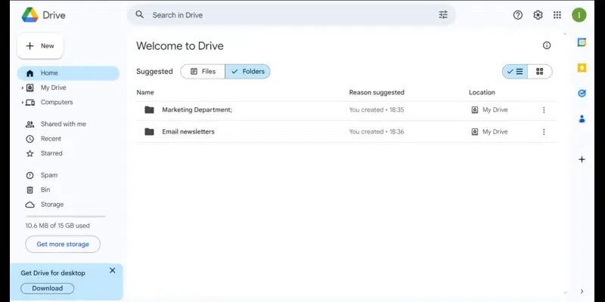Click Get more storage button
The height and width of the screenshot is (302, 605).
point(63,244)
